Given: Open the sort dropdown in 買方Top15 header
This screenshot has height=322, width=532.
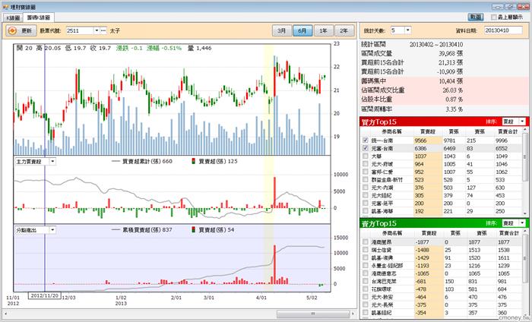Looking at the screenshot, I should point(523,122).
